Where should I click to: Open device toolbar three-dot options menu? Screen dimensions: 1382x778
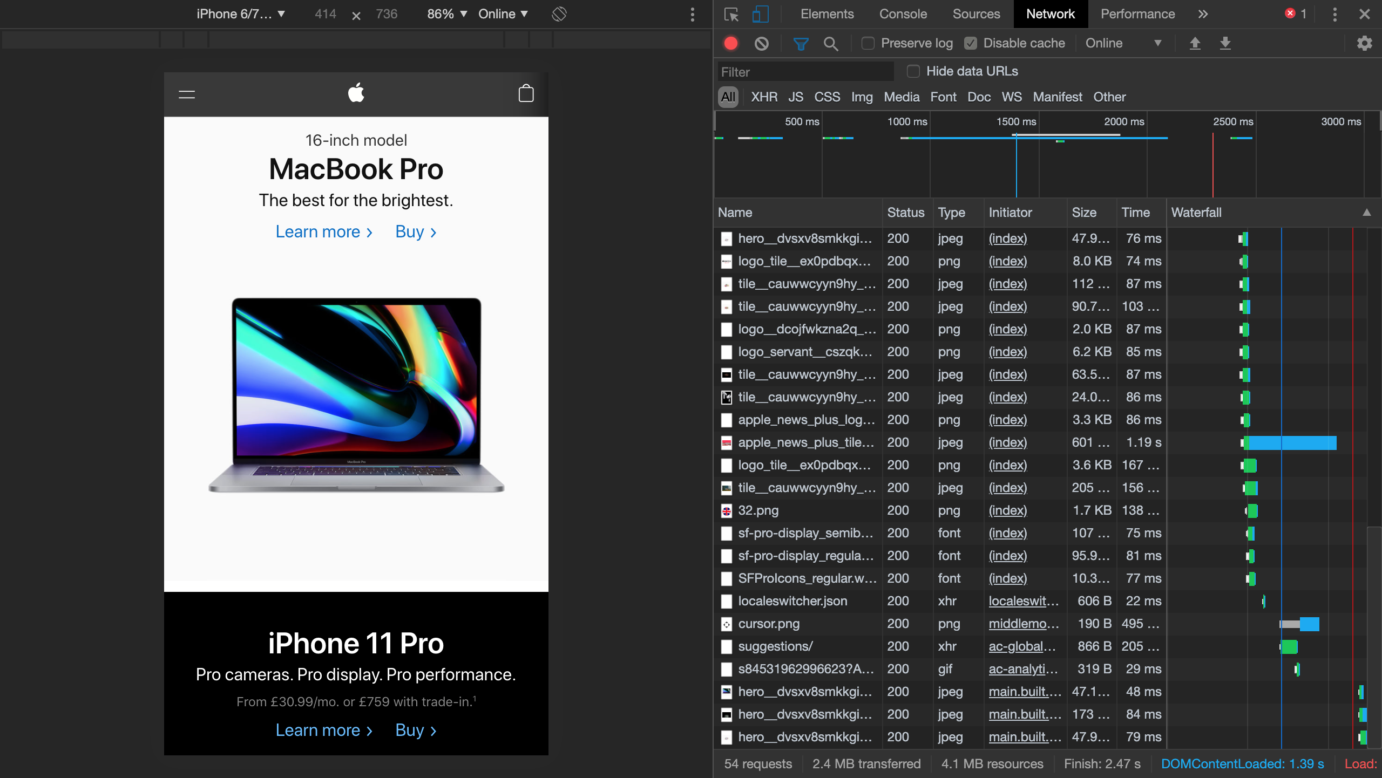pos(693,15)
